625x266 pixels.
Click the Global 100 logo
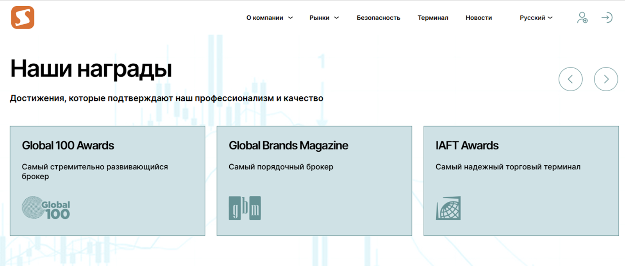[46, 208]
